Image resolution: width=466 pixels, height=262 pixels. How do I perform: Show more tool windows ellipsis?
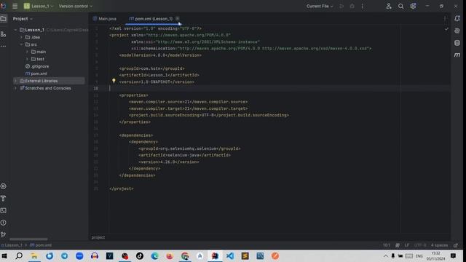[x=3, y=46]
